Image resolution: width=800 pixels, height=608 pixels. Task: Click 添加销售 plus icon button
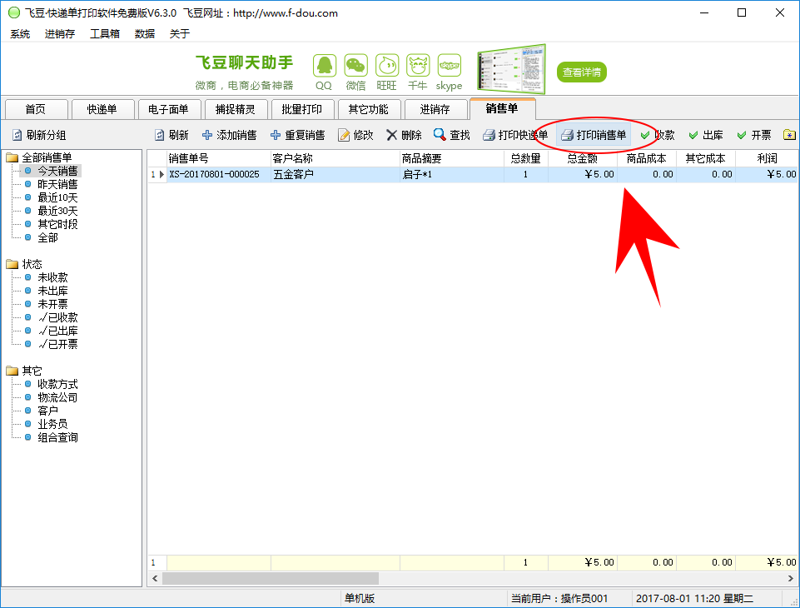click(229, 135)
